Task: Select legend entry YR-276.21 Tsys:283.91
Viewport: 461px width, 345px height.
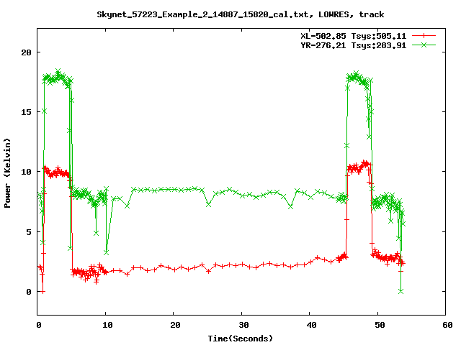Action: [x=353, y=45]
